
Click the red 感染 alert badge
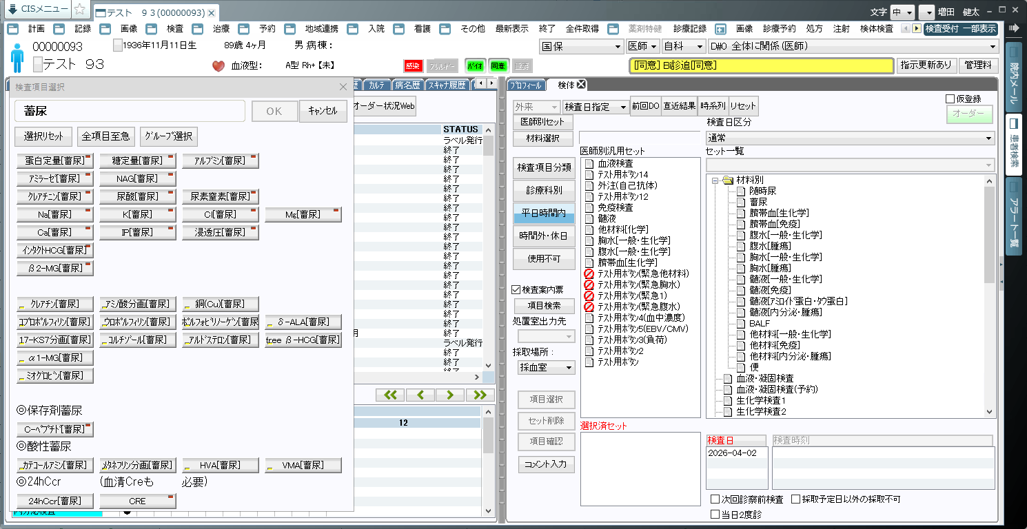coord(412,66)
